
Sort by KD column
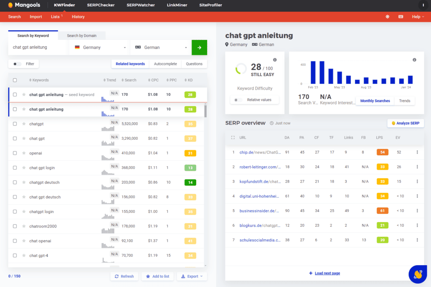point(189,80)
